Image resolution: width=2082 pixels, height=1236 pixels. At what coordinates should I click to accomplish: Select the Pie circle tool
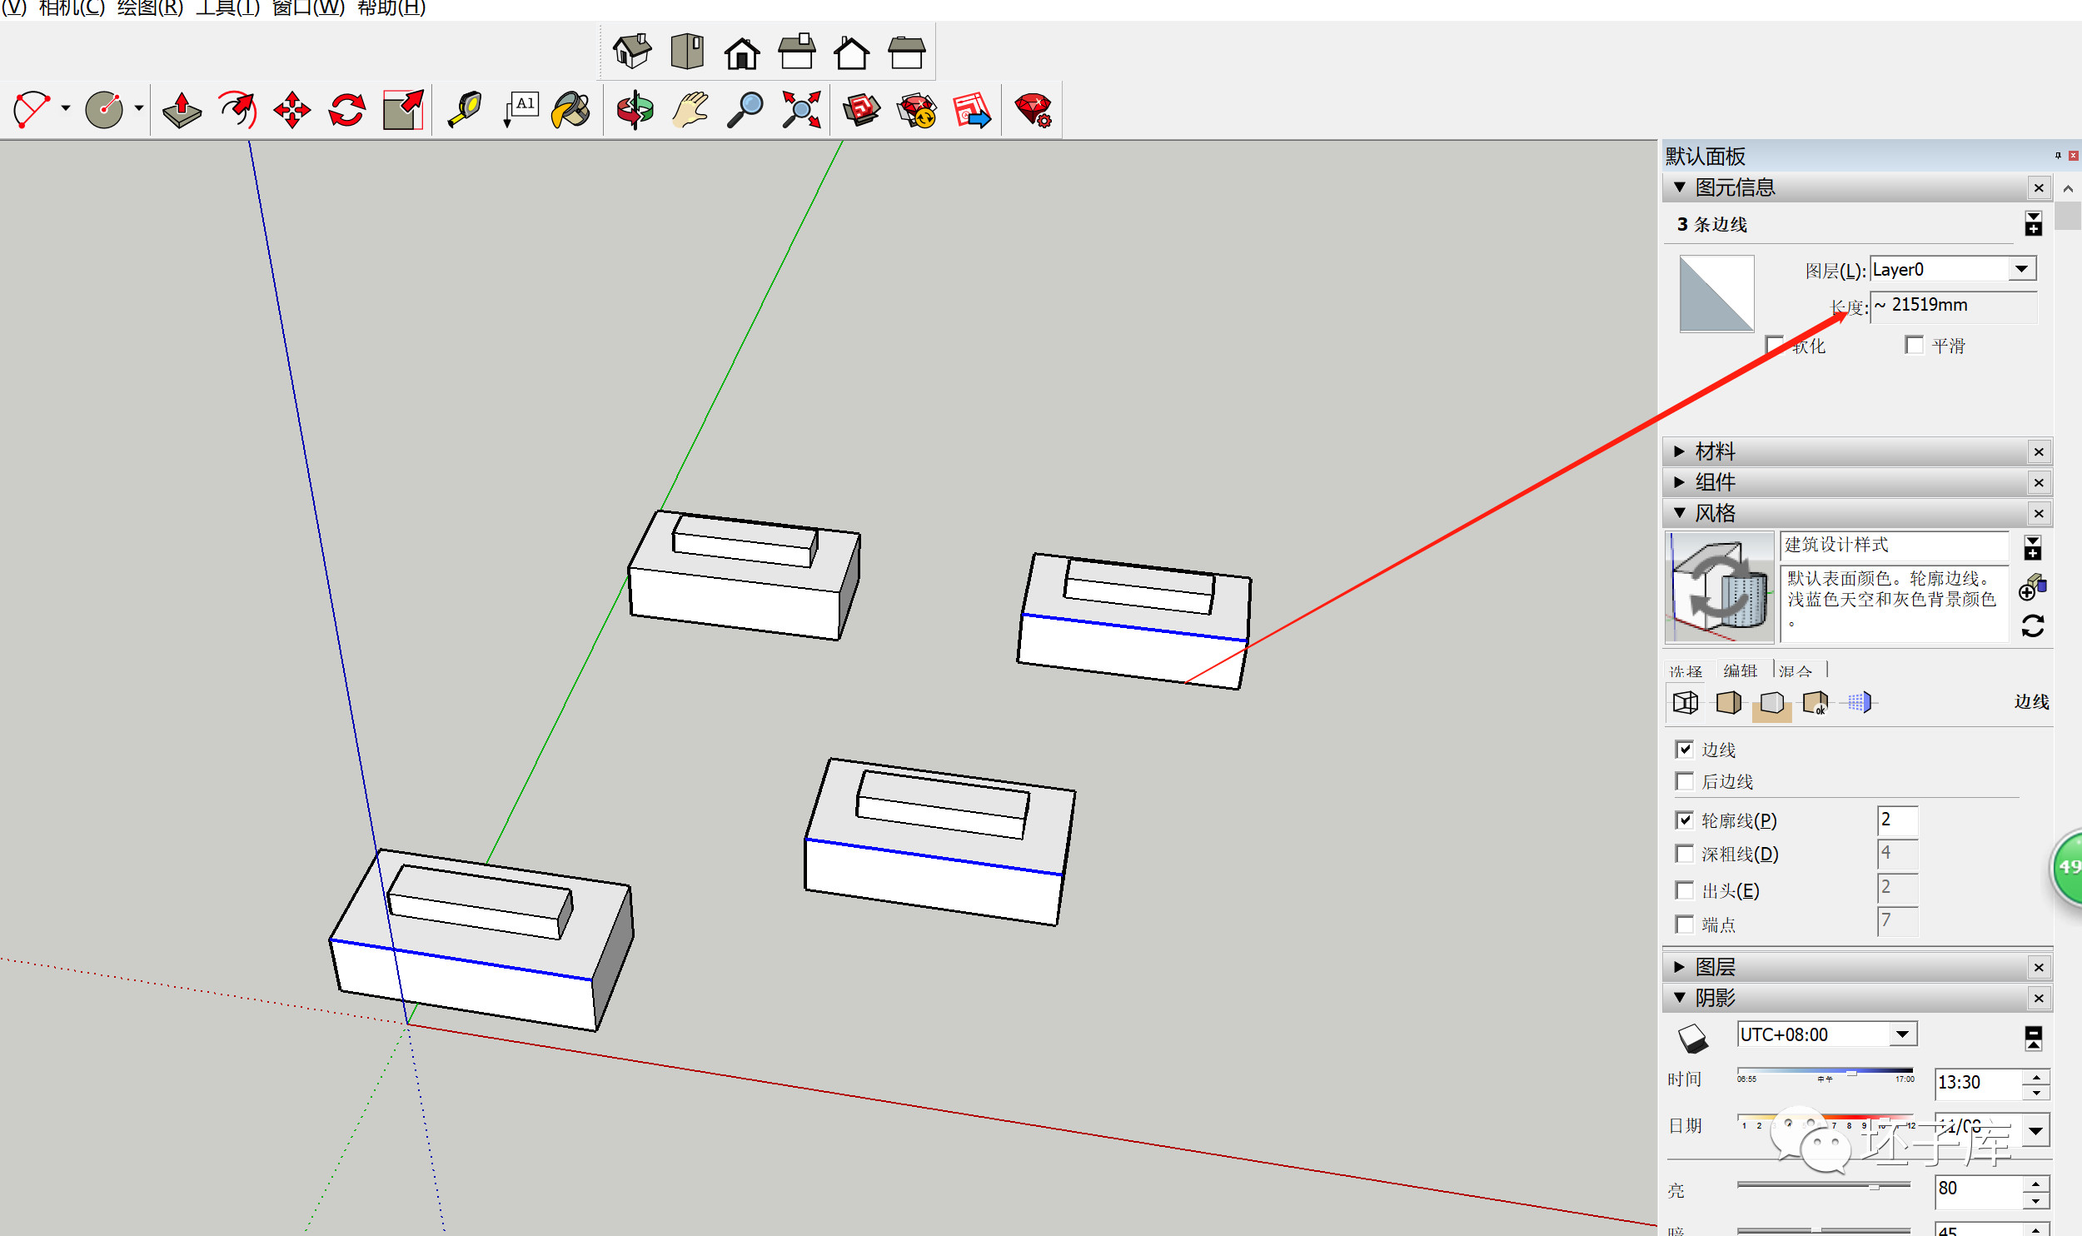tap(104, 109)
